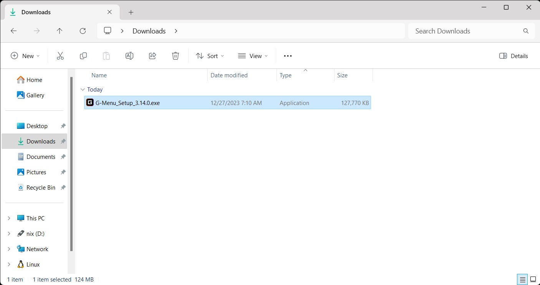
Task: Switch to details list view icon in status bar
Action: pyautogui.click(x=522, y=279)
